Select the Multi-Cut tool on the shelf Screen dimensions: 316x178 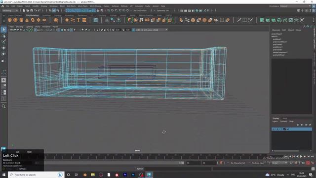pos(239,20)
